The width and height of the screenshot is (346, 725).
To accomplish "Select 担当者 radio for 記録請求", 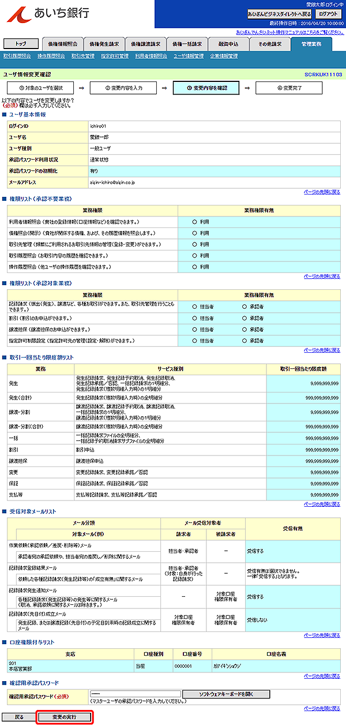I will pos(194,307).
